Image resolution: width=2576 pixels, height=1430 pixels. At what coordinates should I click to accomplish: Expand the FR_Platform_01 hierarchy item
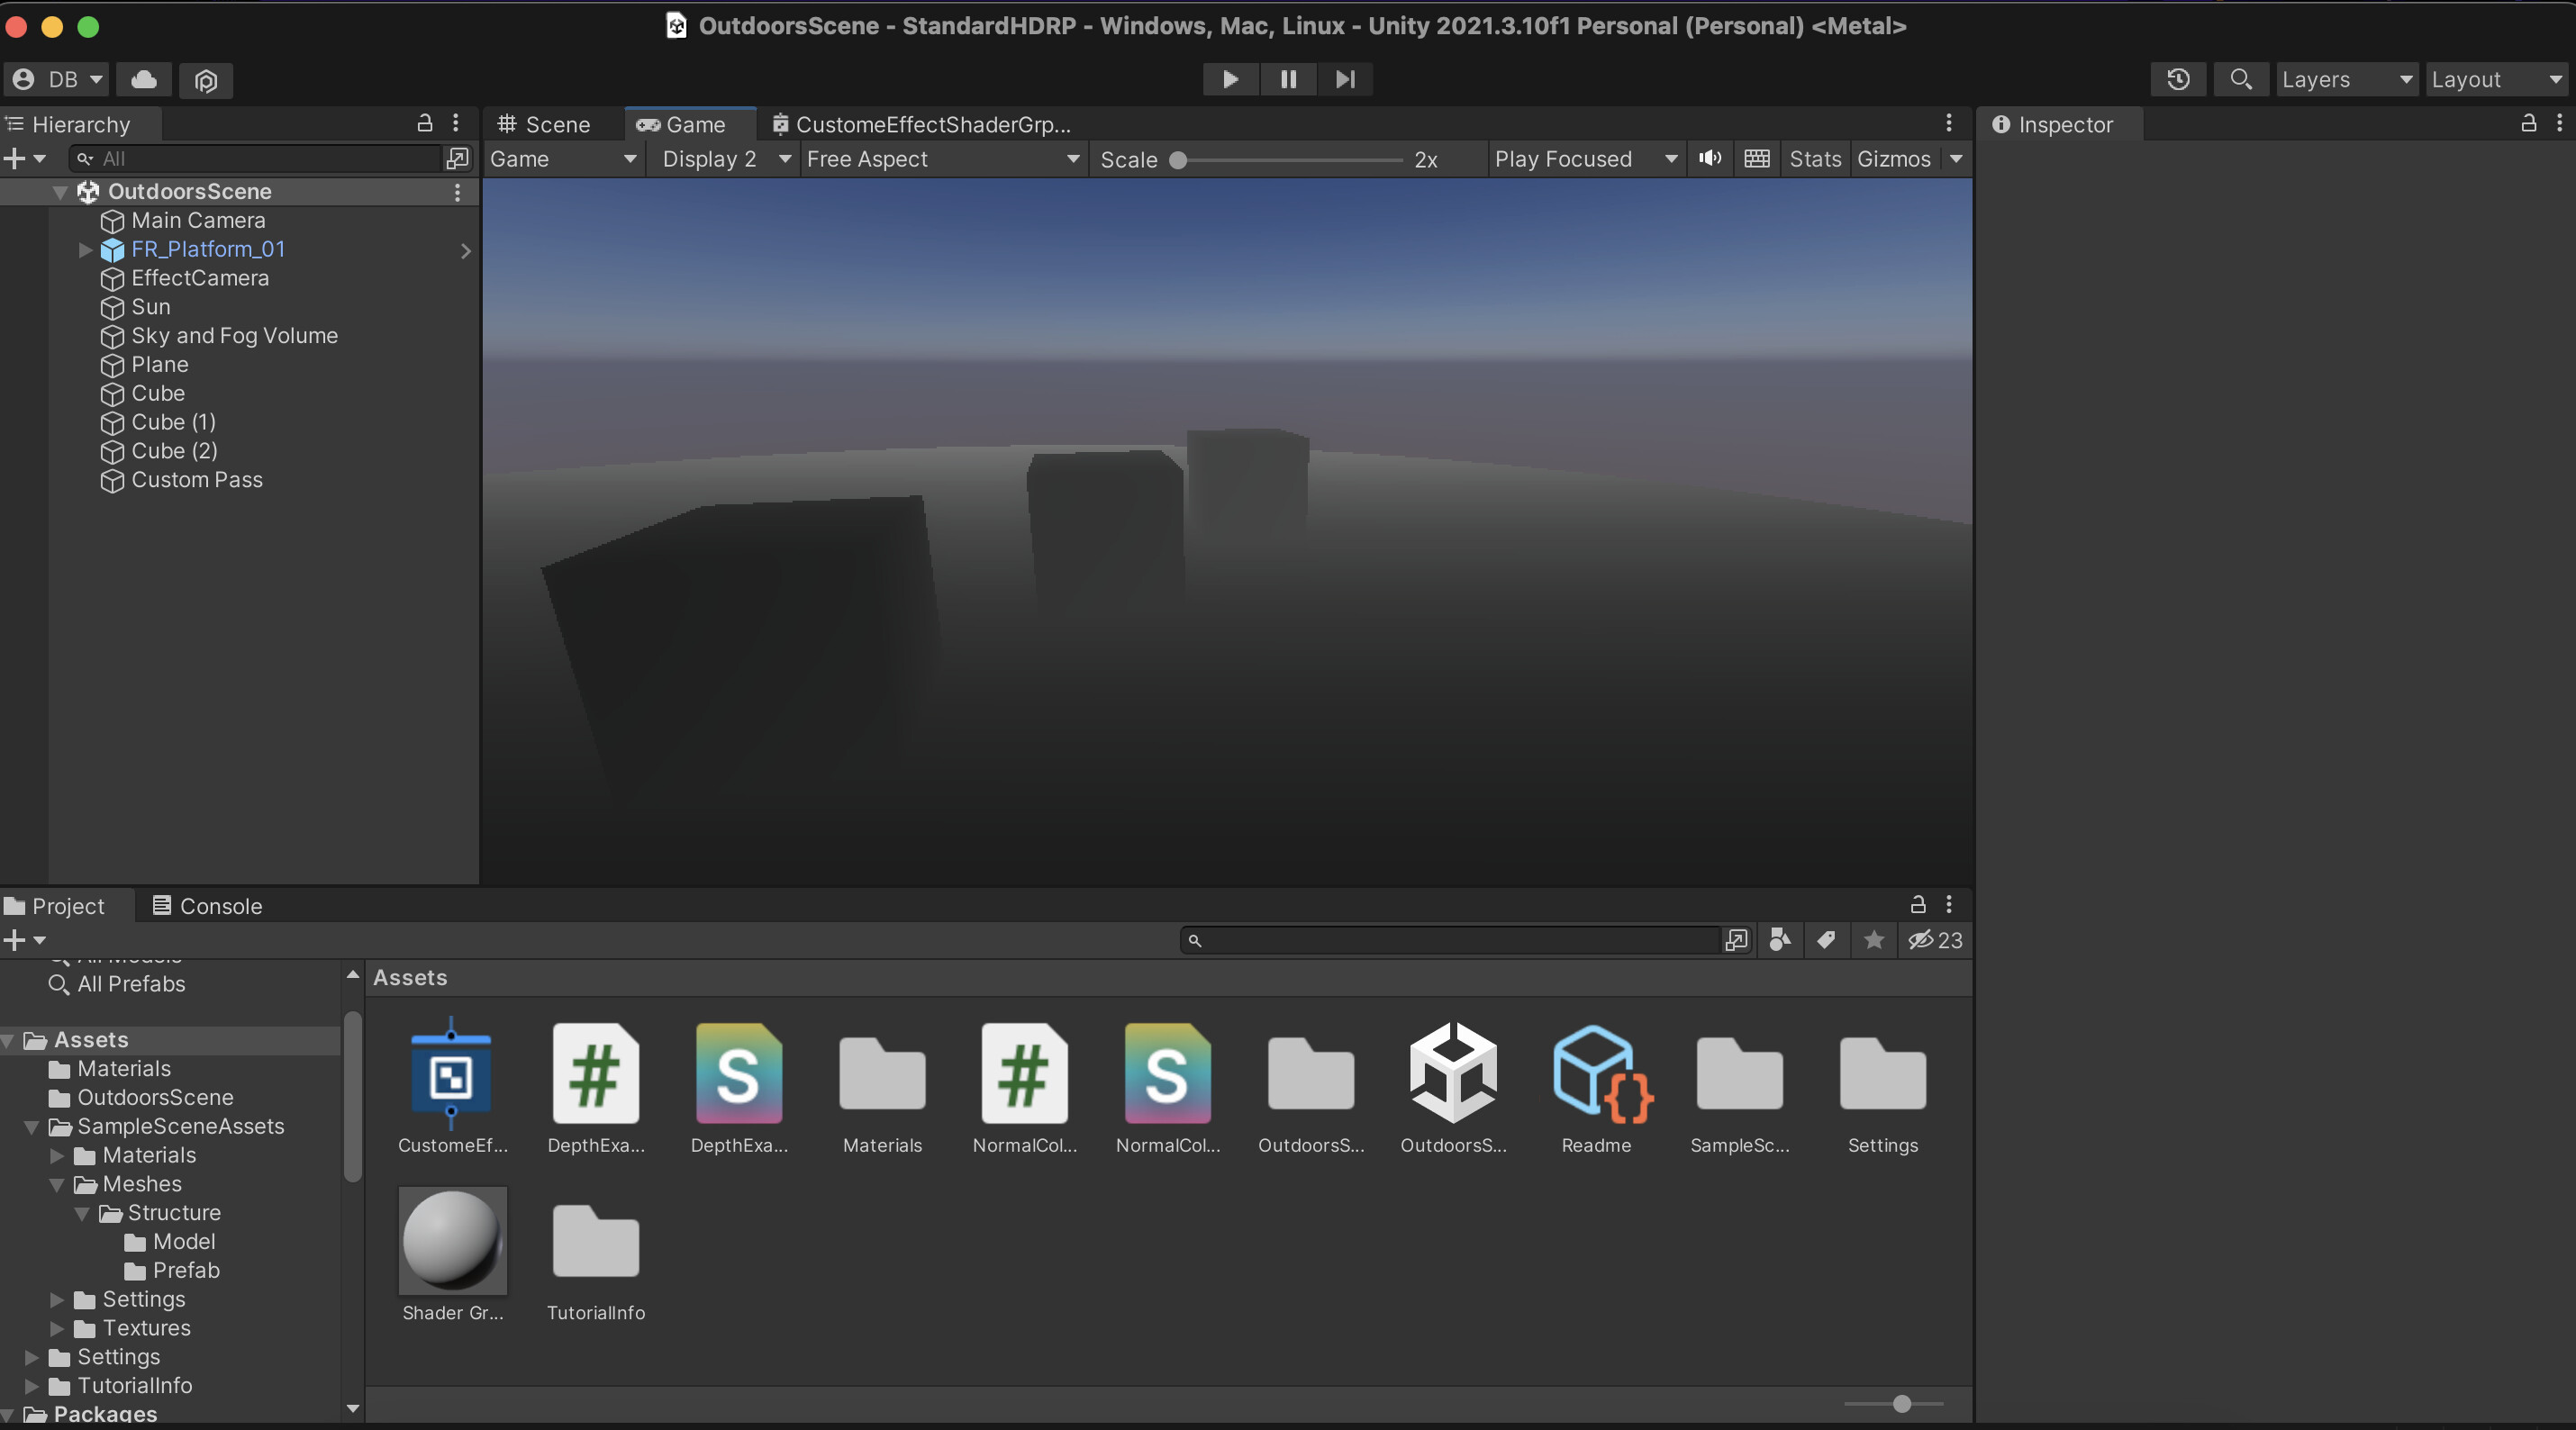(84, 250)
